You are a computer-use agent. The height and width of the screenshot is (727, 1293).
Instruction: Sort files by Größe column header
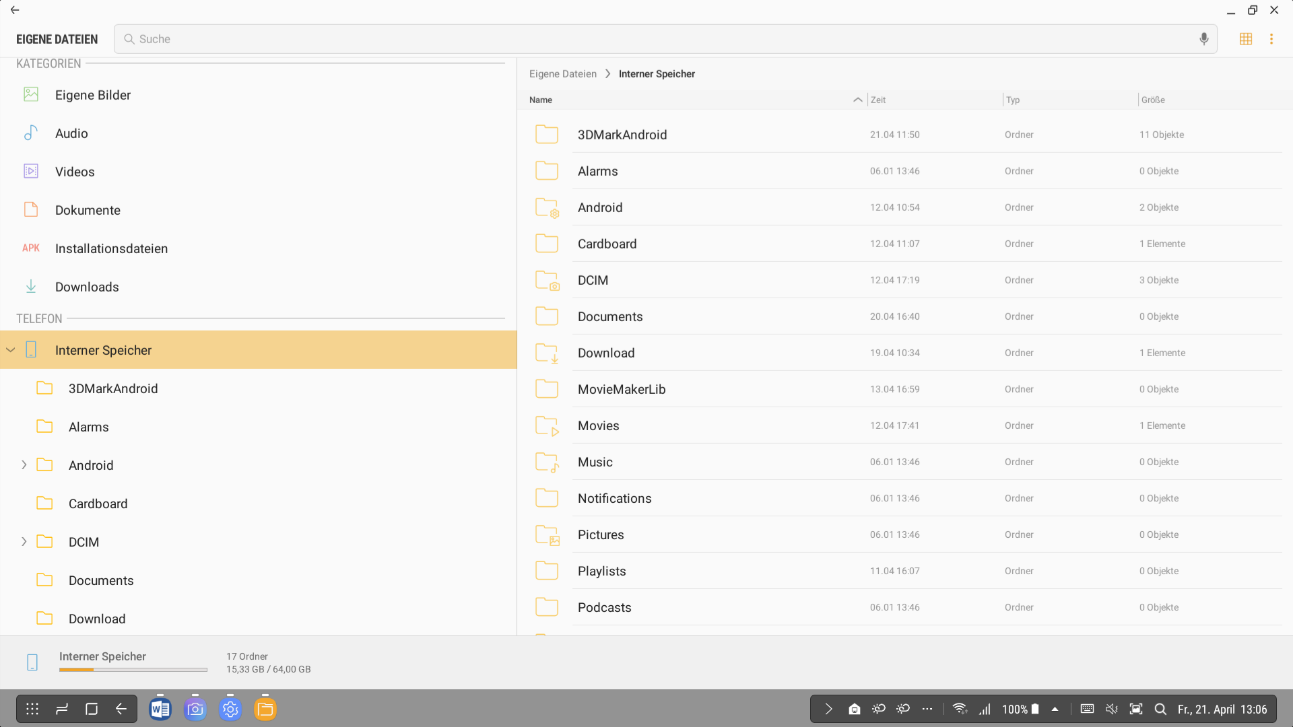pos(1153,100)
